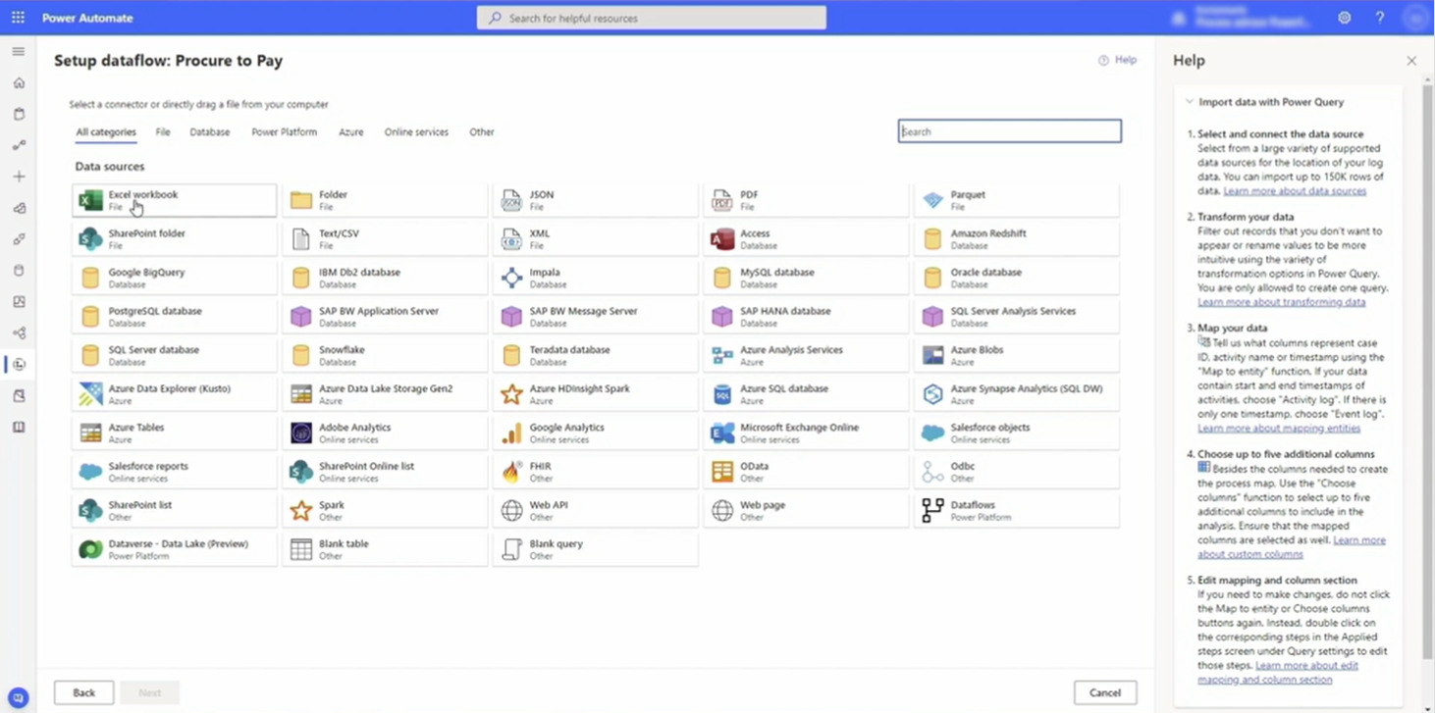Open the Learn book icon in sidebar

18,428
